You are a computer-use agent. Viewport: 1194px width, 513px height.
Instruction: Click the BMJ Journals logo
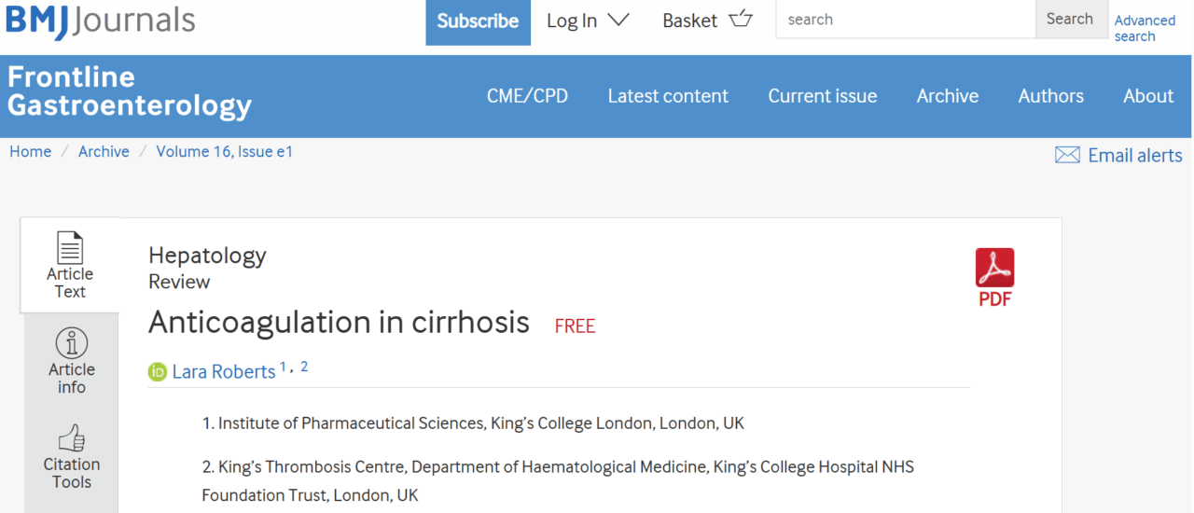101,21
